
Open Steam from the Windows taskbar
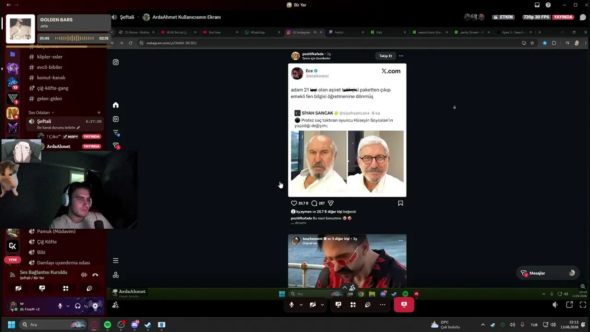coord(147,325)
